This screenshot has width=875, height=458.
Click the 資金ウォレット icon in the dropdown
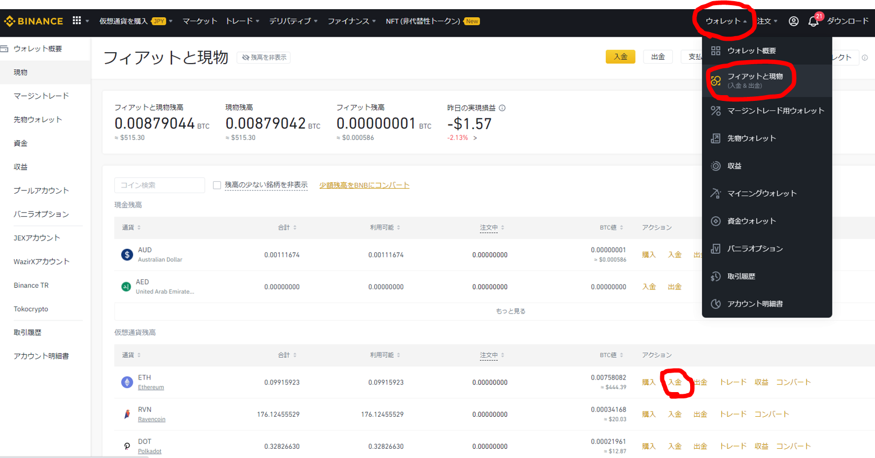click(716, 221)
